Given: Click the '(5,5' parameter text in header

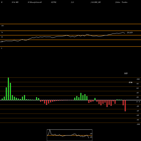Looking at the screenshot, I should click(x=72, y=2).
